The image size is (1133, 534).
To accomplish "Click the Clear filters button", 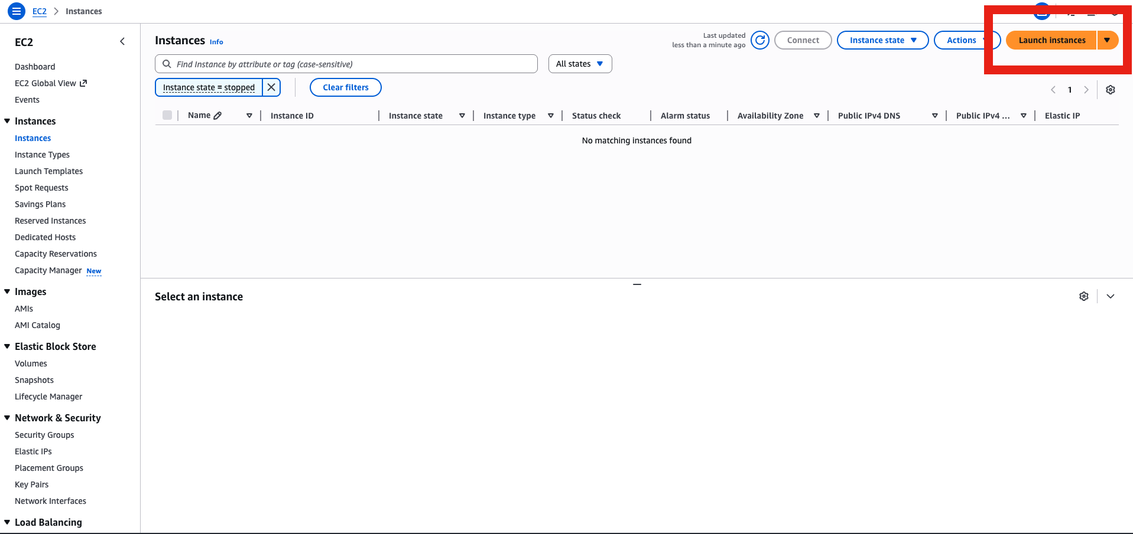I will pyautogui.click(x=345, y=87).
